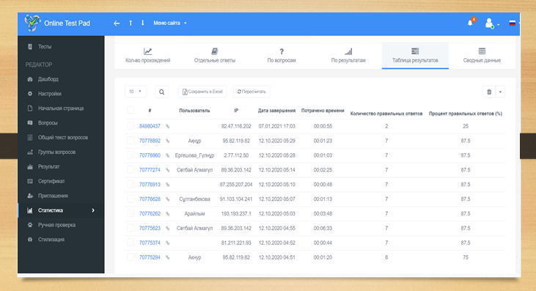This screenshot has width=536, height=291.
Task: Open the rows-per-page dropdown showing 10
Action: coord(136,92)
